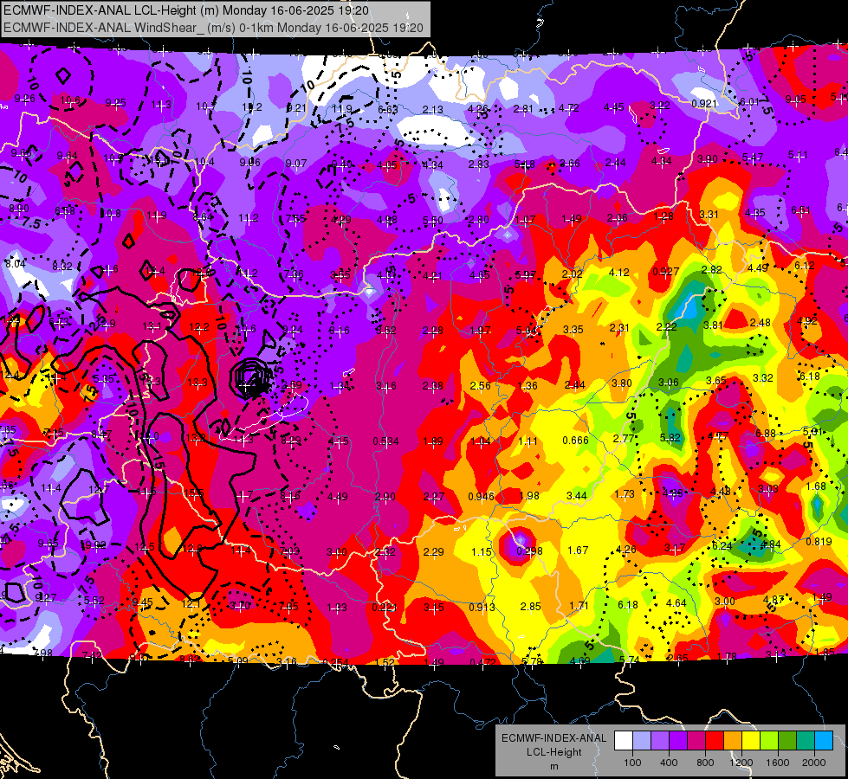
Task: Click the shear value 1.11
Action: [528, 441]
